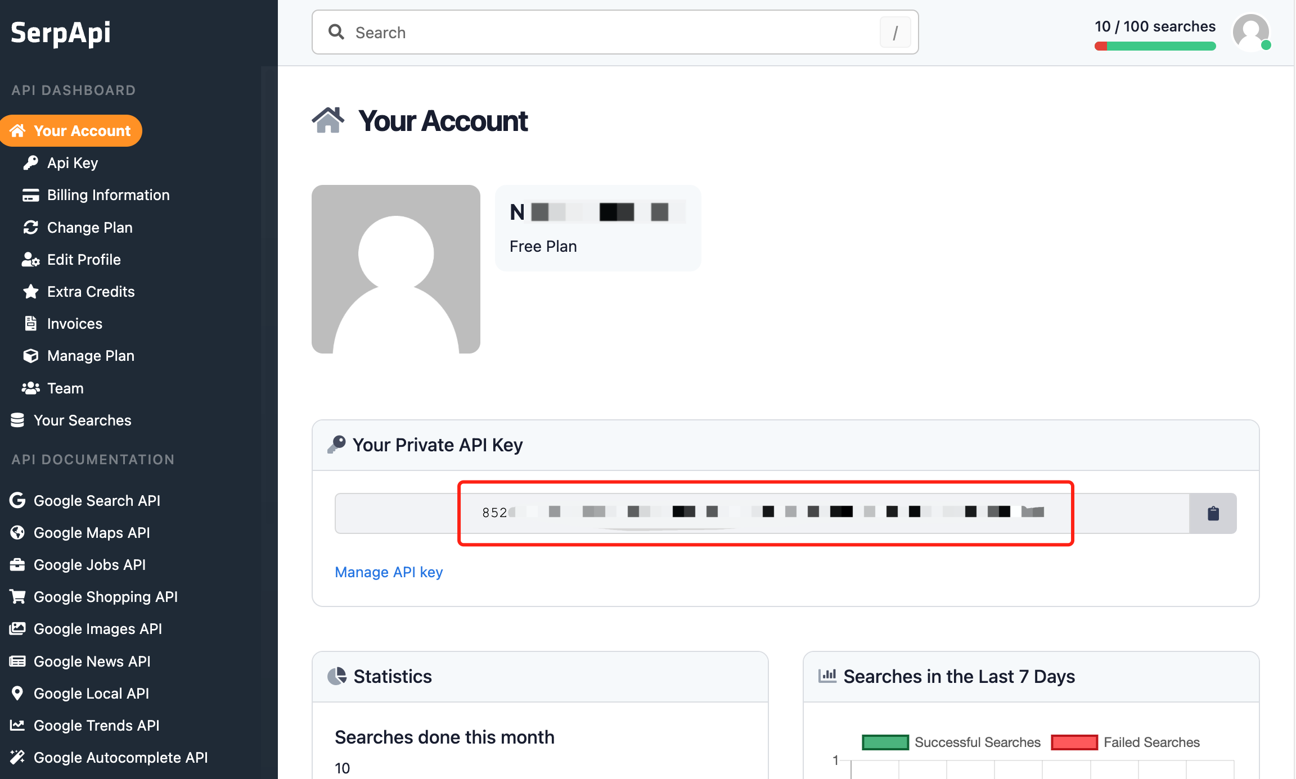The width and height of the screenshot is (1296, 779).
Task: Copy API key with the clipboard icon
Action: pos(1213,513)
